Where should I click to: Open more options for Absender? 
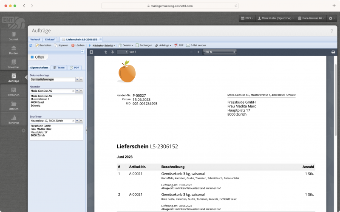tap(81, 91)
